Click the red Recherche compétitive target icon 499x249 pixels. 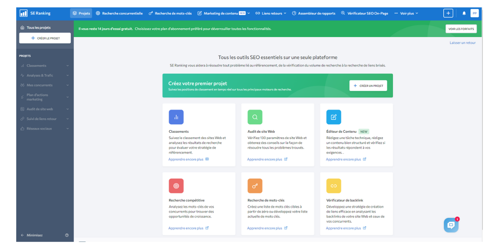click(x=176, y=186)
